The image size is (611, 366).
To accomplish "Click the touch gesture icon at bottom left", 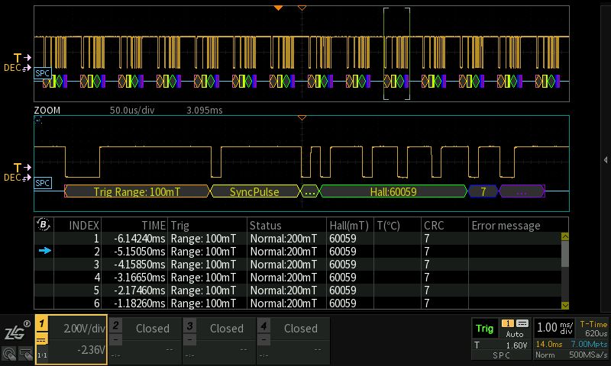I will 8,354.
